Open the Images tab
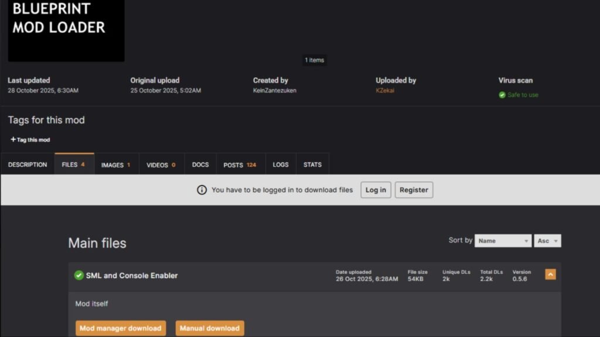The image size is (600, 337). click(x=116, y=165)
